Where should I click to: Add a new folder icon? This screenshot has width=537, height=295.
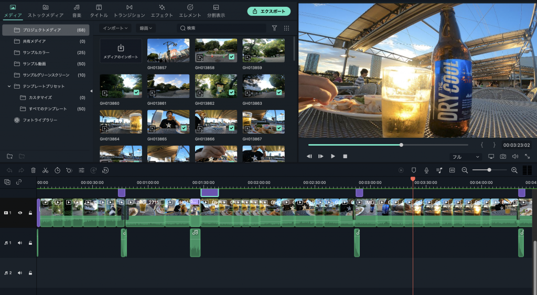pos(10,156)
